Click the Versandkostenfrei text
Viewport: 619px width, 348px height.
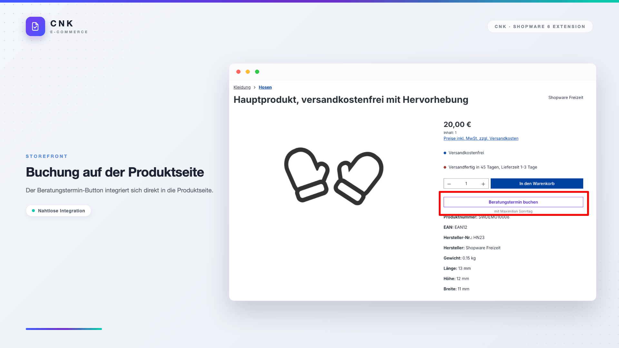(x=466, y=153)
